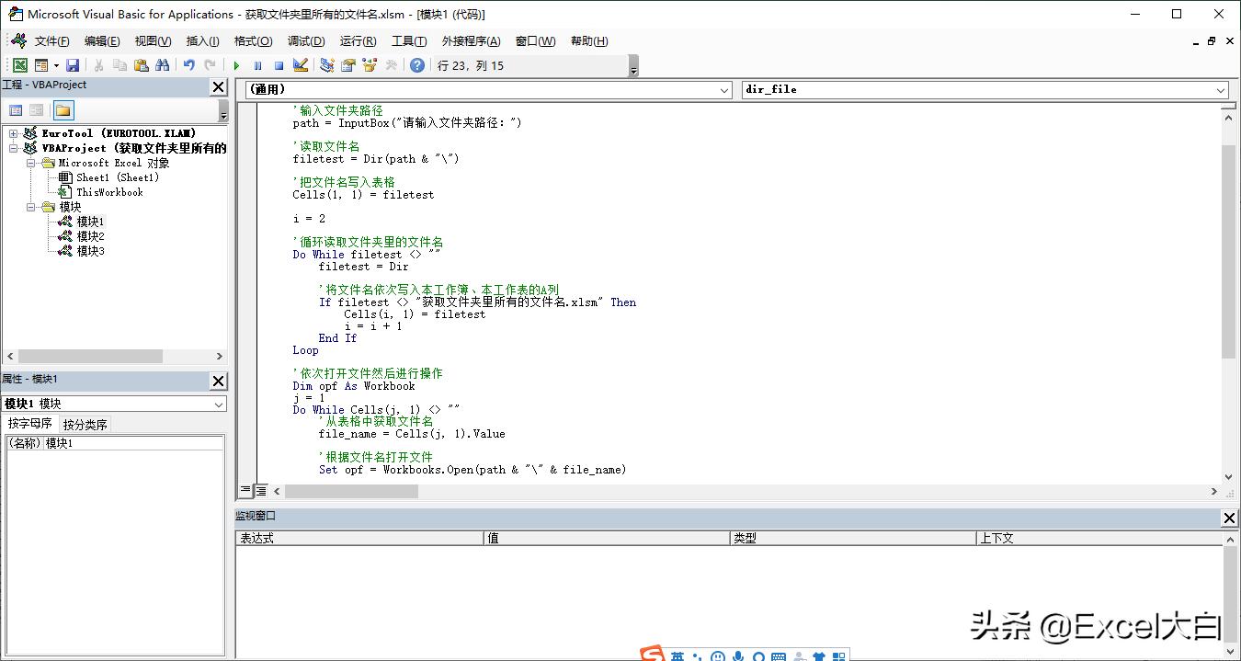The width and height of the screenshot is (1241, 661).
Task: Click the Reset (stop) toolbar icon
Action: tap(279, 65)
